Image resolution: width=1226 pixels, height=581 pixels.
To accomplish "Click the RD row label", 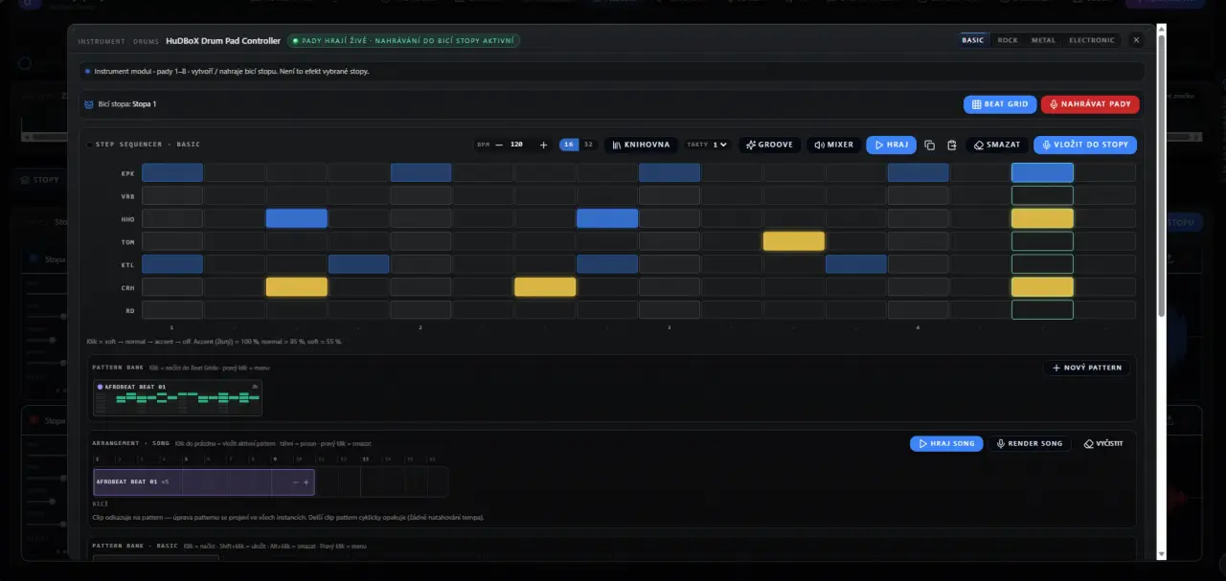I will click(x=130, y=311).
